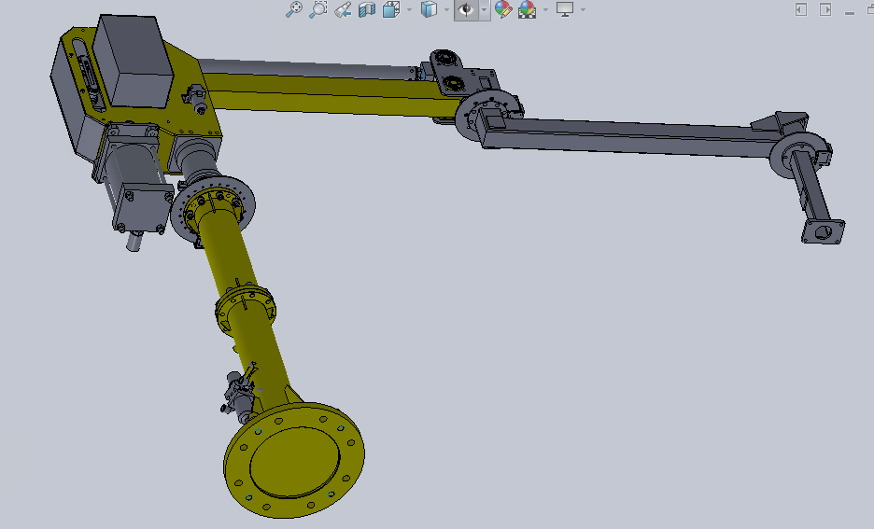Select the grey rectangular box atop the yellow housing
This screenshot has height=529, width=874.
pyautogui.click(x=134, y=60)
